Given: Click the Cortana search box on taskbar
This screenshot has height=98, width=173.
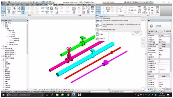Looking at the screenshot, I should click(25, 95).
